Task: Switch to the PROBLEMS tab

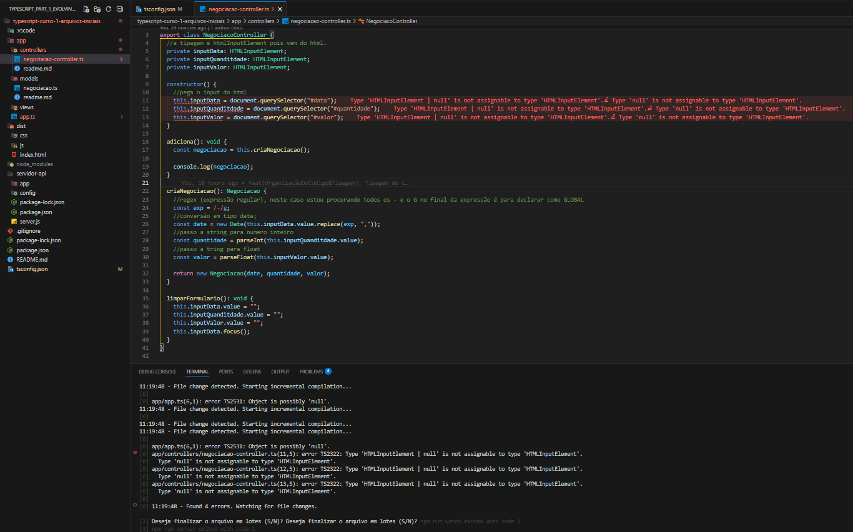Action: [311, 372]
